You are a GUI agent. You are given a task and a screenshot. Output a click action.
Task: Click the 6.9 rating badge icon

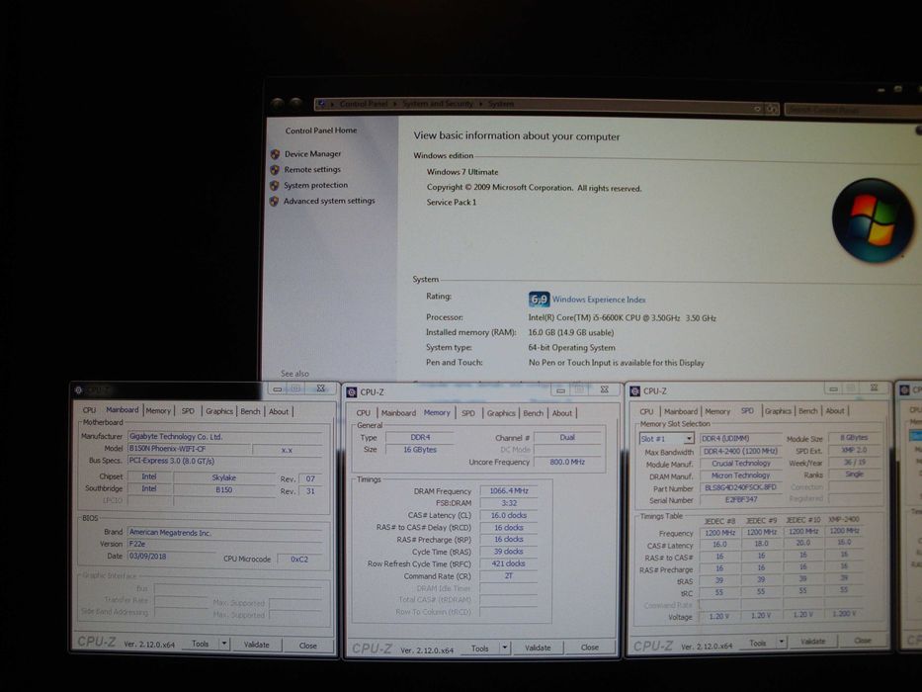point(539,300)
